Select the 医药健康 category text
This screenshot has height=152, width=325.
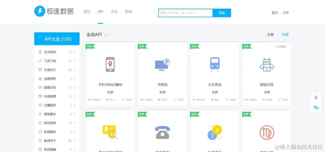[50, 149]
